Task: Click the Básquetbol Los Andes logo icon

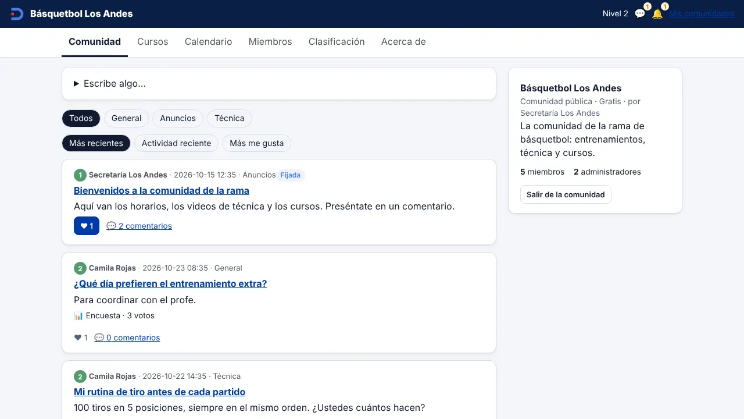Action: 17,14
